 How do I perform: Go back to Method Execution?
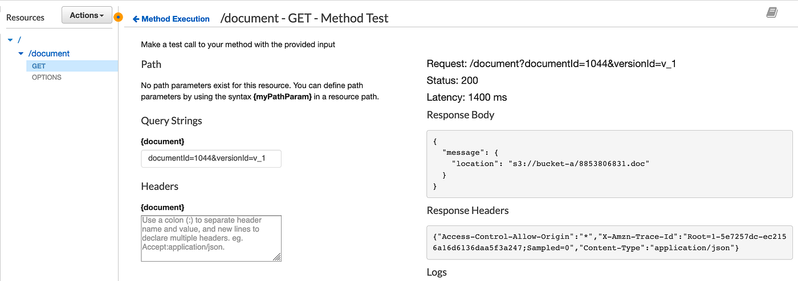171,19
